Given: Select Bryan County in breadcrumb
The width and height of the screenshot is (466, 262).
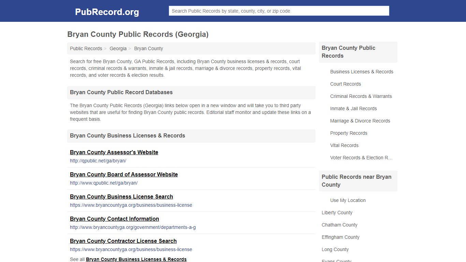Looking at the screenshot, I should pos(148,48).
